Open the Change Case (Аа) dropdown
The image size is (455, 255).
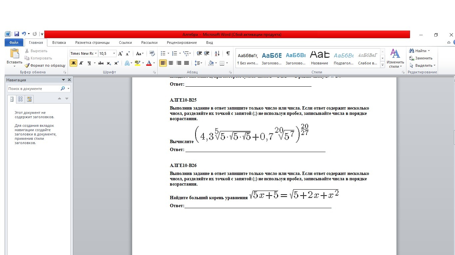click(140, 53)
